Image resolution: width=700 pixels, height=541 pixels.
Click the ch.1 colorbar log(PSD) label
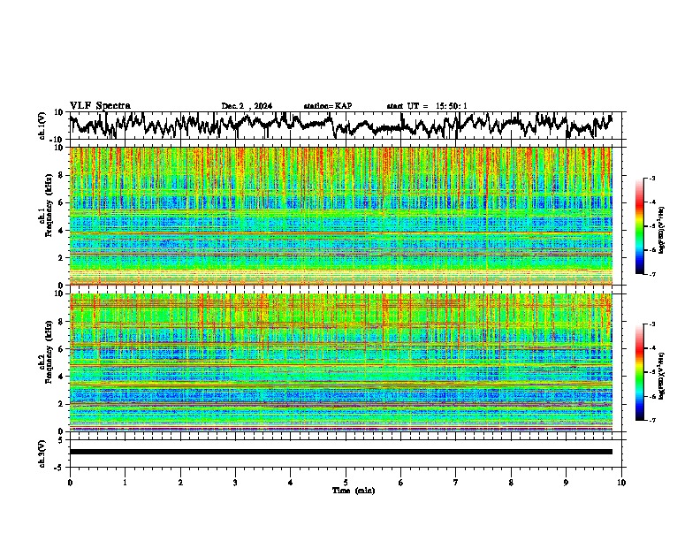(x=662, y=230)
